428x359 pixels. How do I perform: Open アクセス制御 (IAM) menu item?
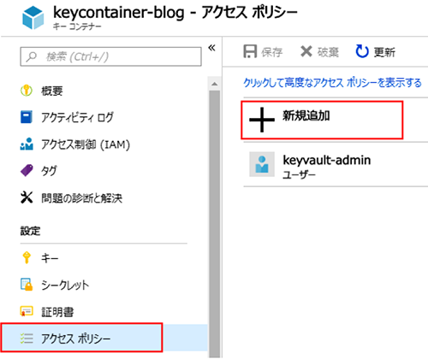coord(86,144)
